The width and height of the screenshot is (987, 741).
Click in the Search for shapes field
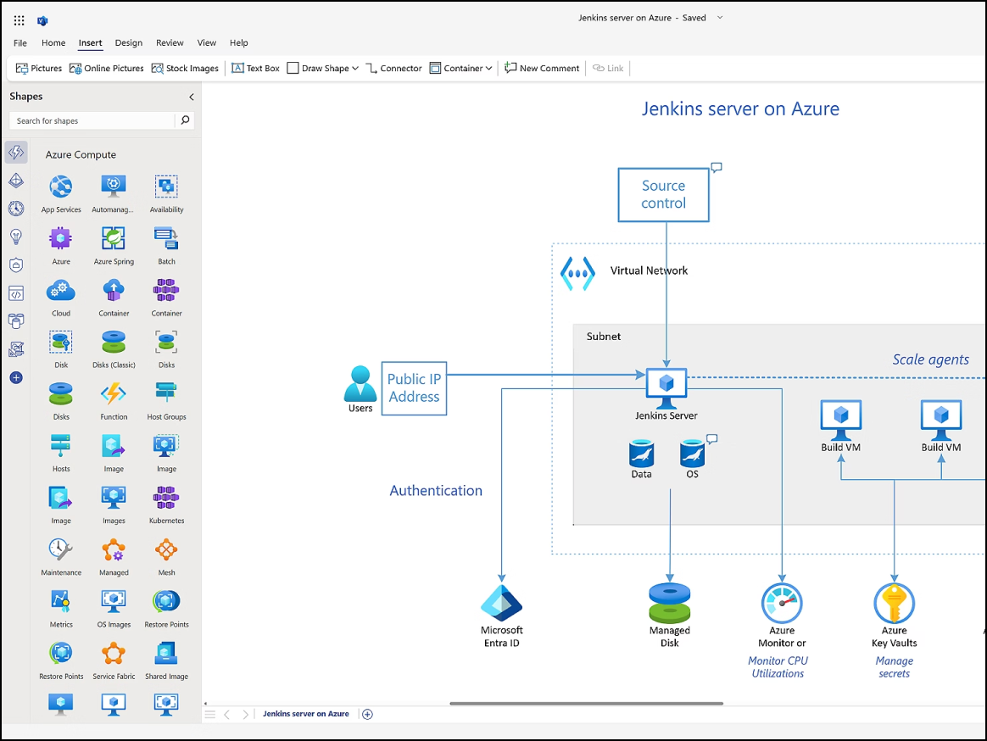92,120
